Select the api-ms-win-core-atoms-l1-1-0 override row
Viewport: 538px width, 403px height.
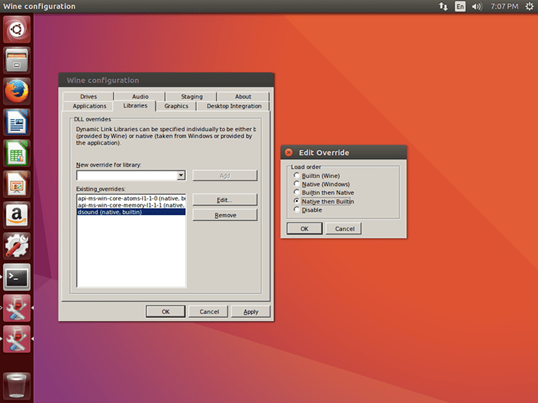tap(131, 198)
